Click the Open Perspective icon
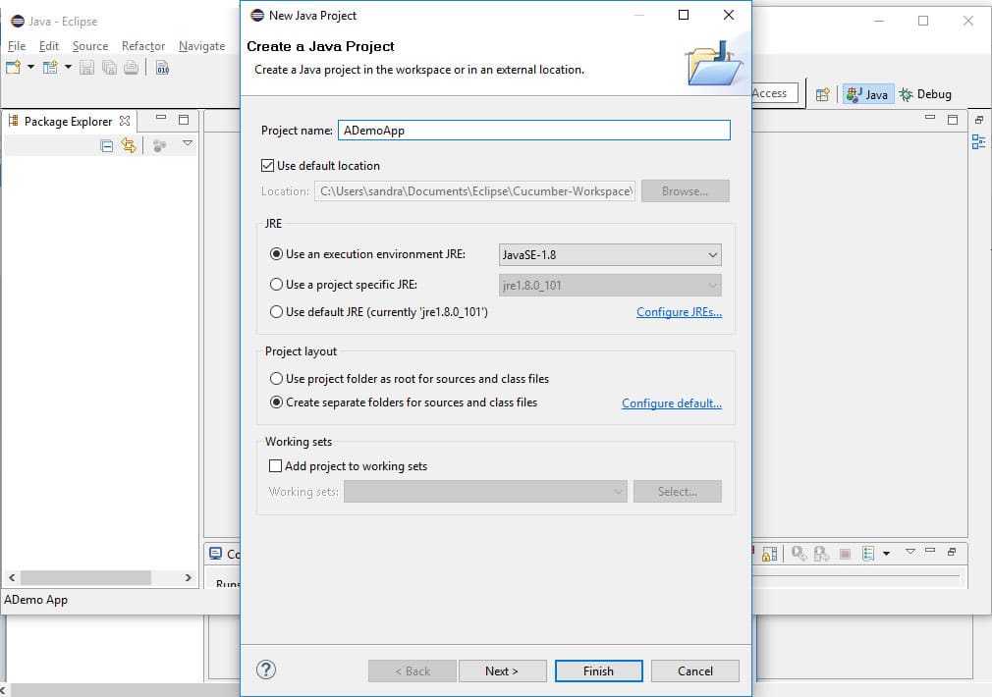 click(822, 95)
